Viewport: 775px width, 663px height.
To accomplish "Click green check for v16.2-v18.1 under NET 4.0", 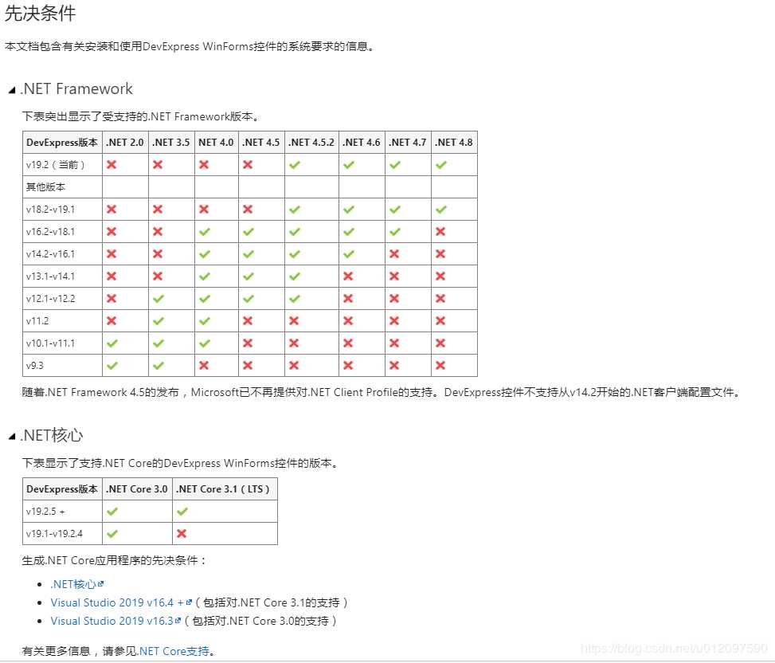I will pyautogui.click(x=205, y=231).
